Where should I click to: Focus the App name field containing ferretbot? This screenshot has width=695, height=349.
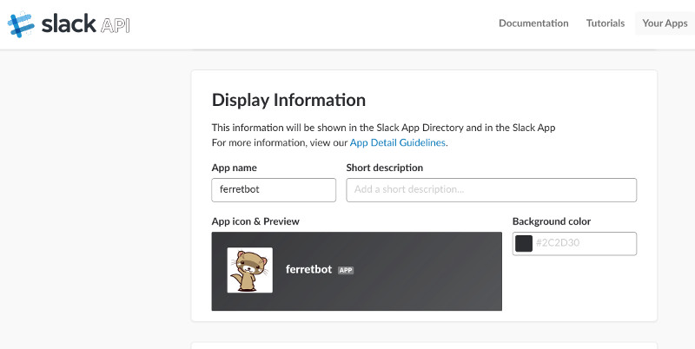(274, 190)
